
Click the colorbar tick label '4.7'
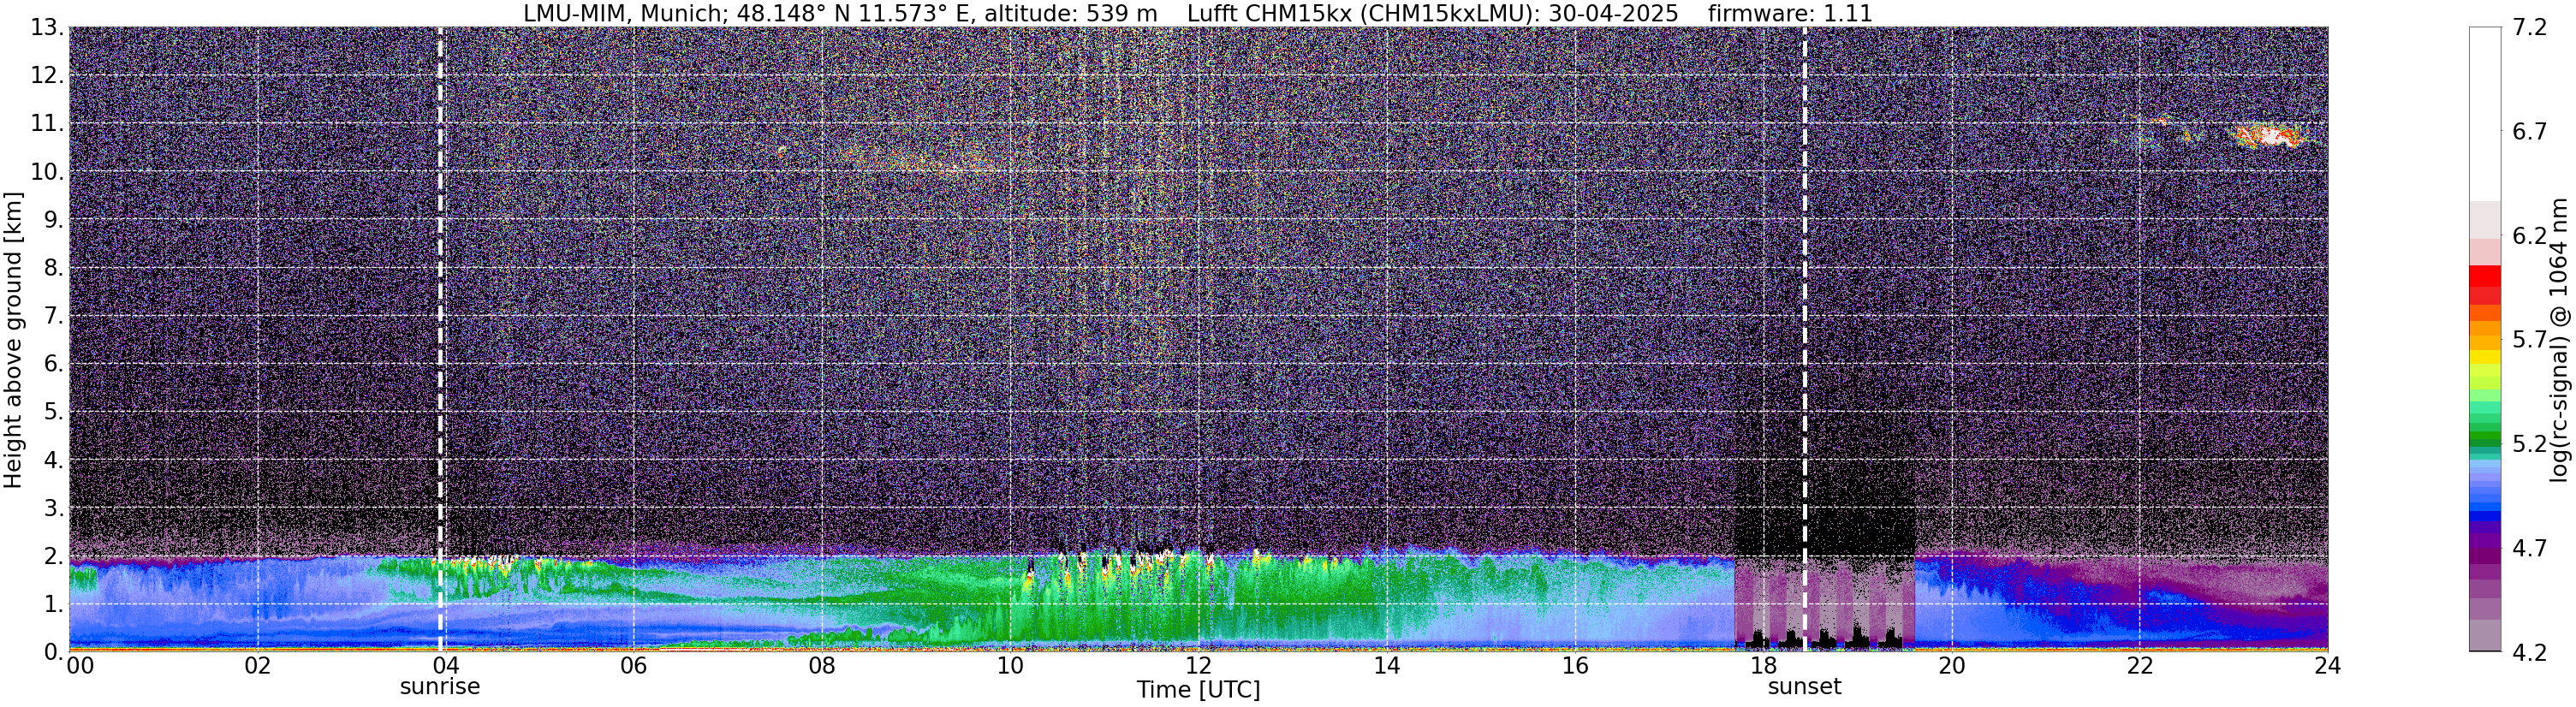pyautogui.click(x=2530, y=547)
